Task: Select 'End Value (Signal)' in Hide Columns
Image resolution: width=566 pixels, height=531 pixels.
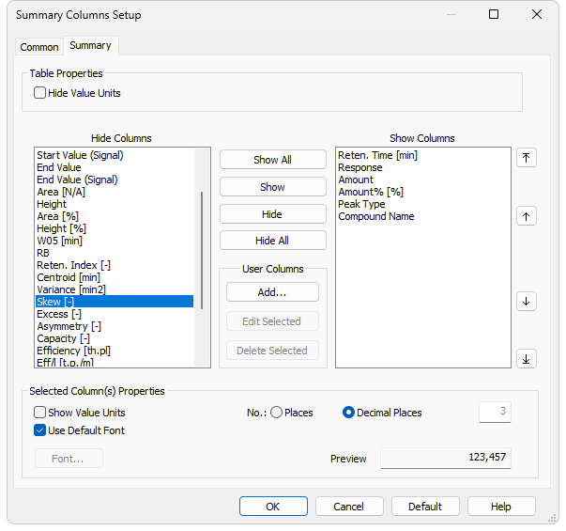Action: point(115,180)
